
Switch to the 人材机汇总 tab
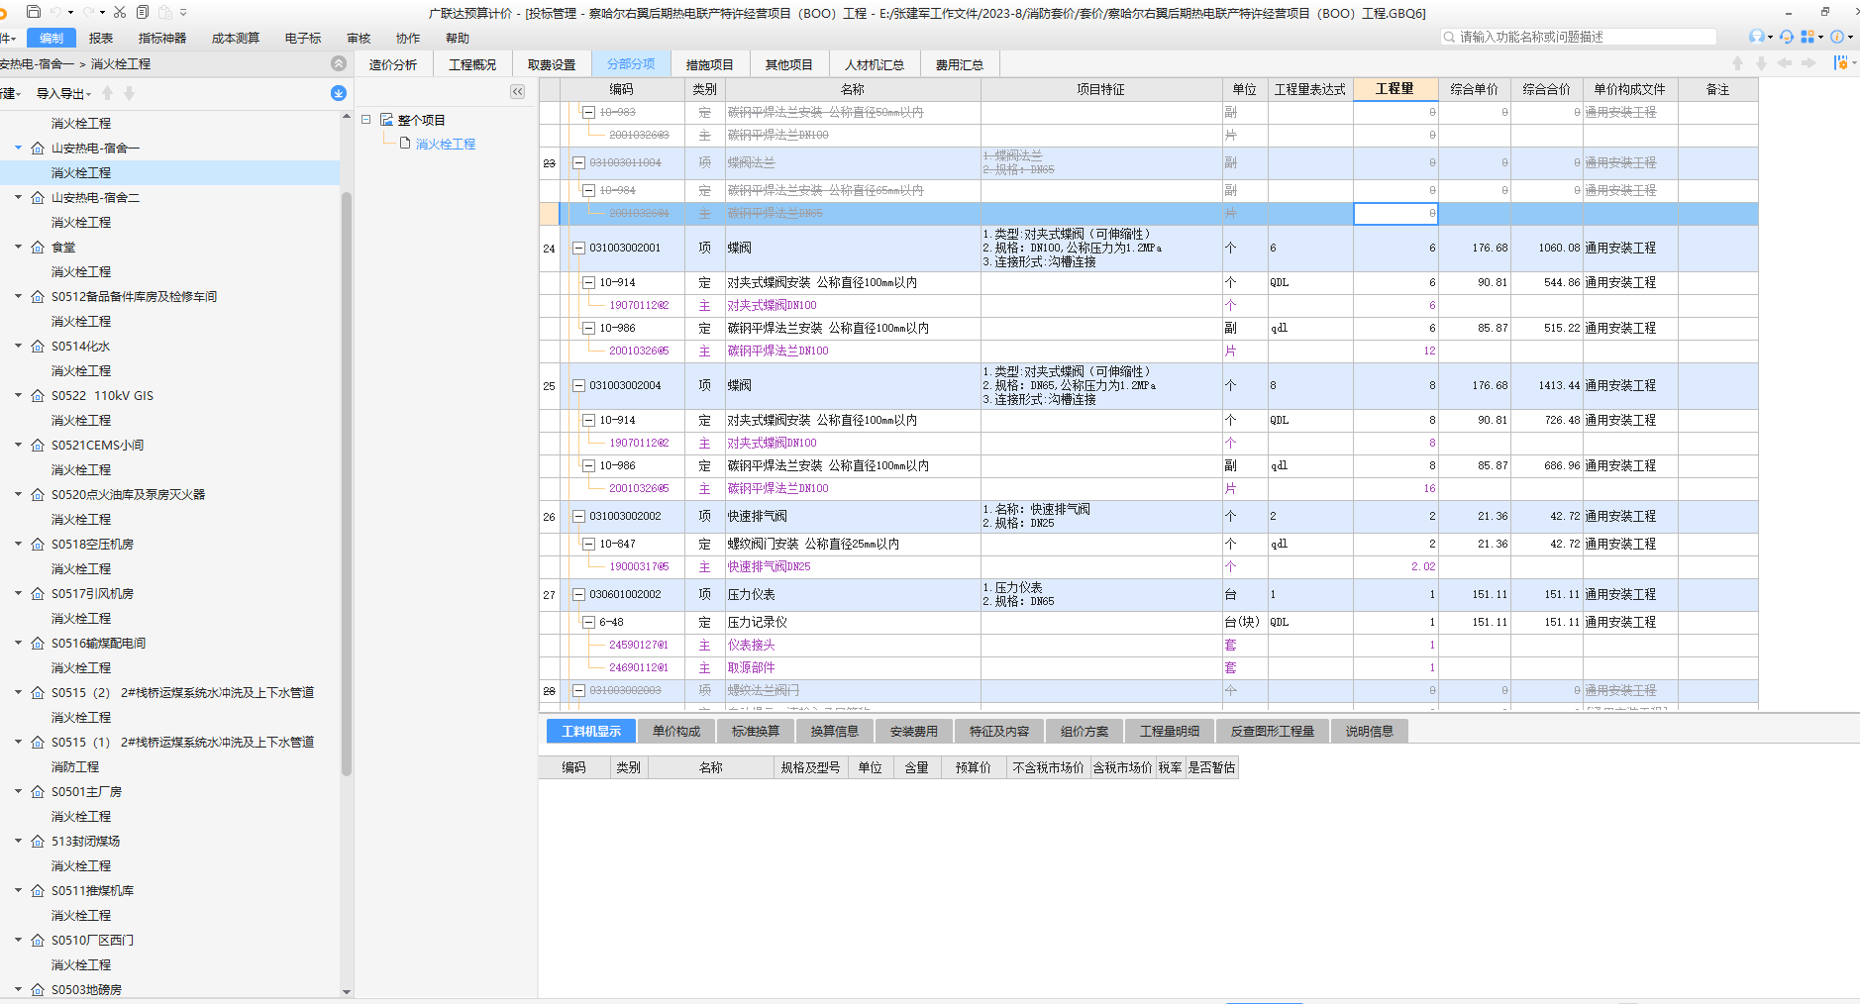875,64
